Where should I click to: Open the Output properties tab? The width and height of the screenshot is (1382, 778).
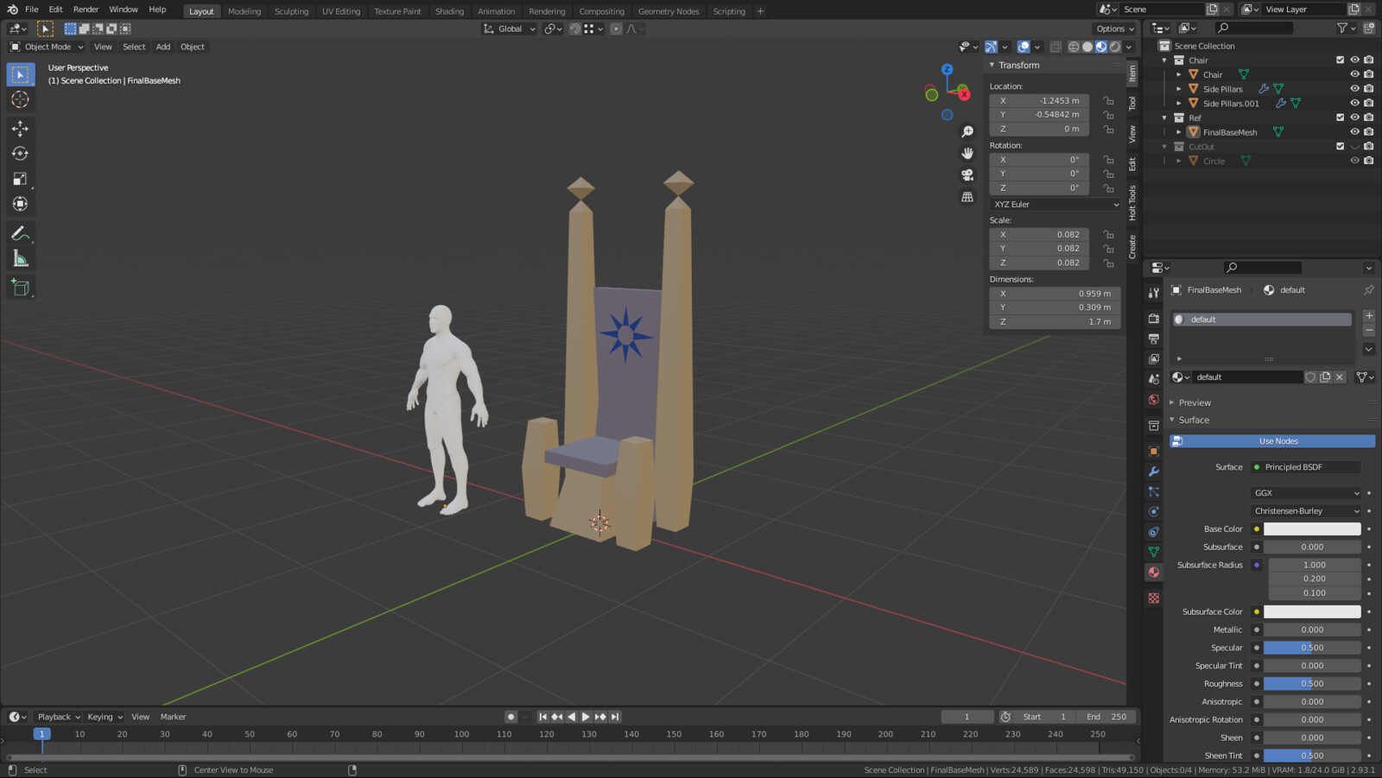click(1153, 338)
